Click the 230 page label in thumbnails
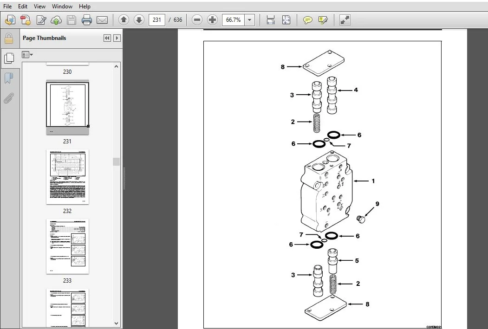 tap(67, 72)
